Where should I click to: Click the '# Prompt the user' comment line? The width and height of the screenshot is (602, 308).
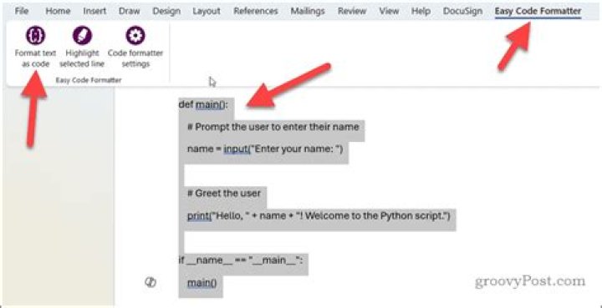[273, 126]
